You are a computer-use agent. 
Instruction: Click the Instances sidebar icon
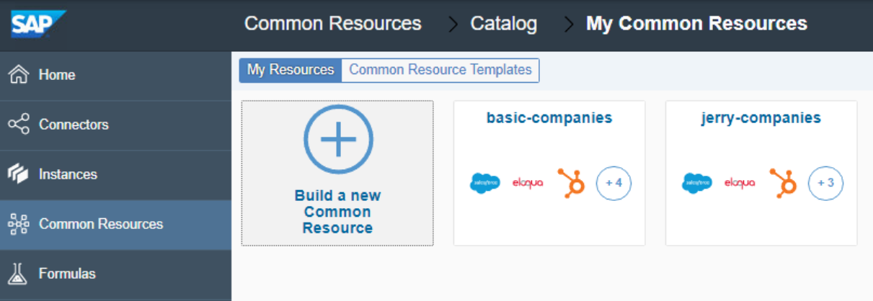[x=18, y=174]
